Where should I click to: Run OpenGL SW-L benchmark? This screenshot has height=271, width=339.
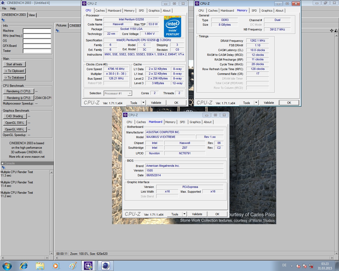click(x=15, y=123)
